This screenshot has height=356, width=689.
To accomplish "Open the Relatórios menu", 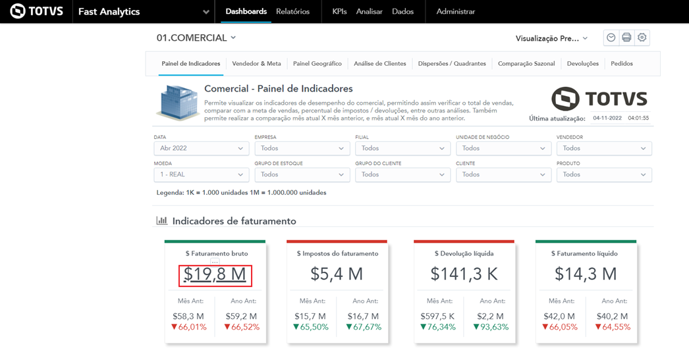I will point(292,11).
